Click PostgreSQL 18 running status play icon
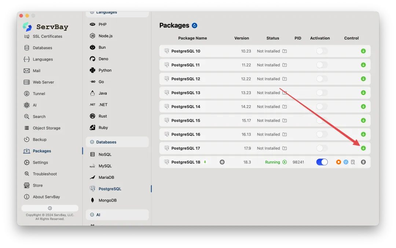Screen dimensions: 396x248 [x=285, y=162]
